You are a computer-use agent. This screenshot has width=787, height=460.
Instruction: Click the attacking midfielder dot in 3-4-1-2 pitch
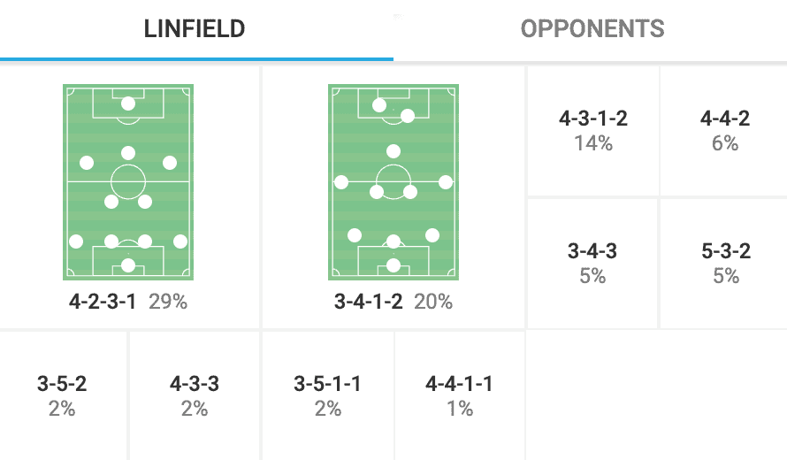(393, 151)
